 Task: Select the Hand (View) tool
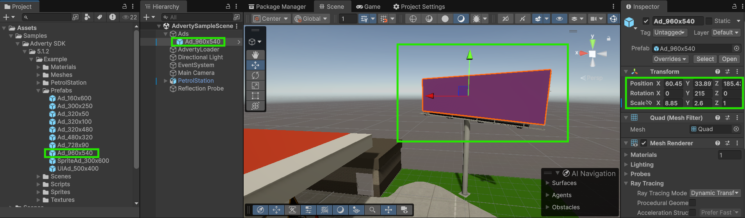[x=255, y=55]
